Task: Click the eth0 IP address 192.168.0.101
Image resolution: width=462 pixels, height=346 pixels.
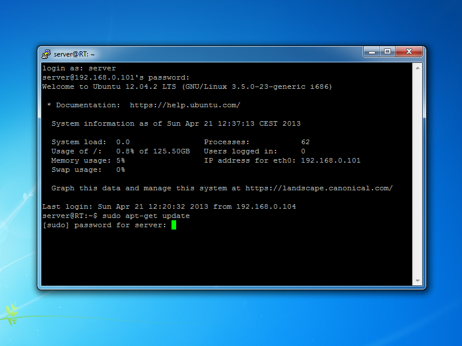Action: [330, 160]
